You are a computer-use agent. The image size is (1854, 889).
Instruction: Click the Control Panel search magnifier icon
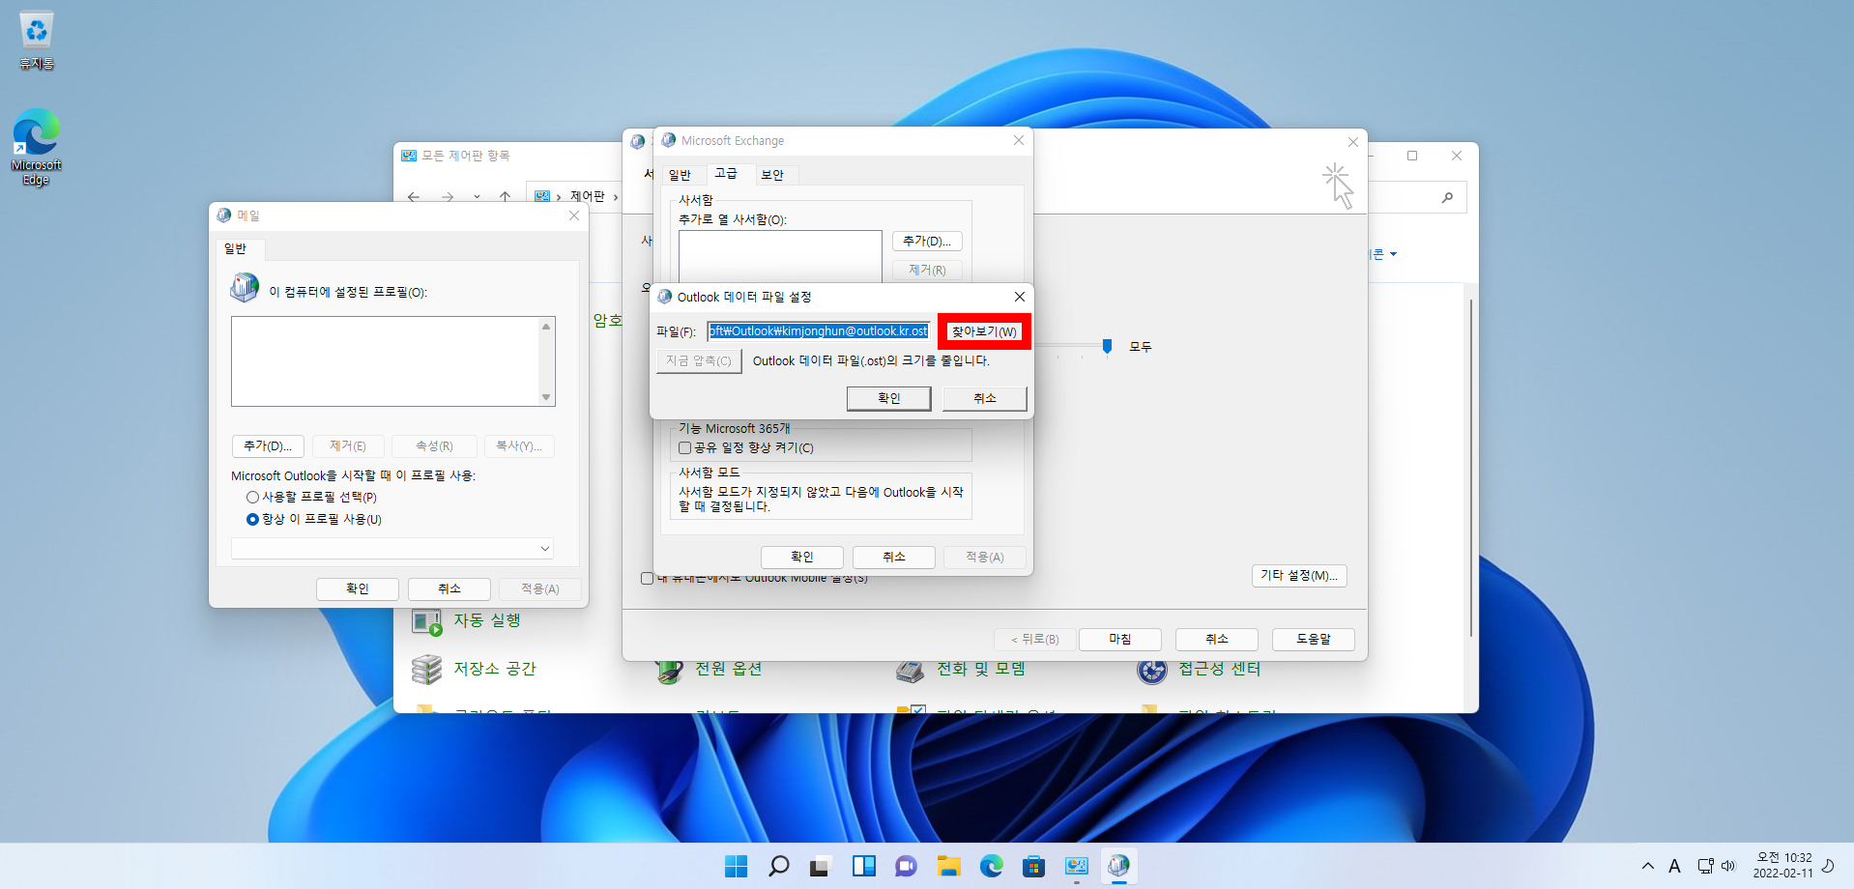(1447, 197)
